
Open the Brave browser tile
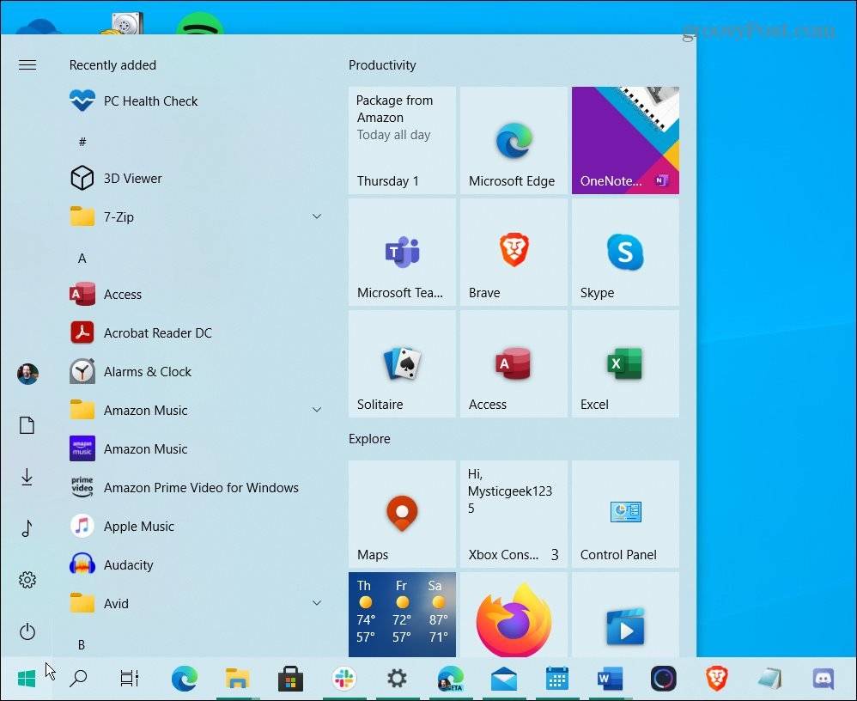[514, 252]
